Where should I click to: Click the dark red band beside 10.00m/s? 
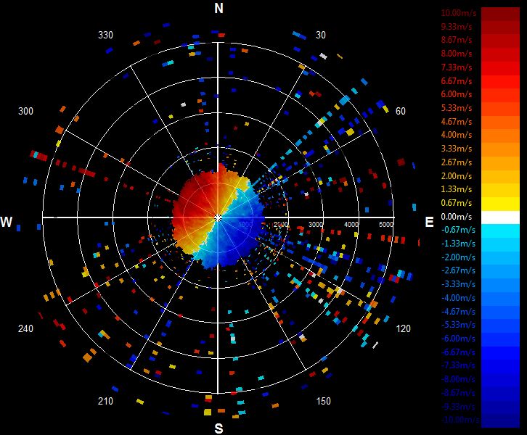click(500, 14)
